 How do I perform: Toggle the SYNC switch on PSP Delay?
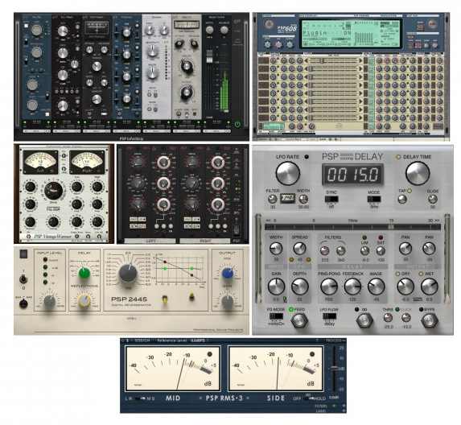coord(331,200)
